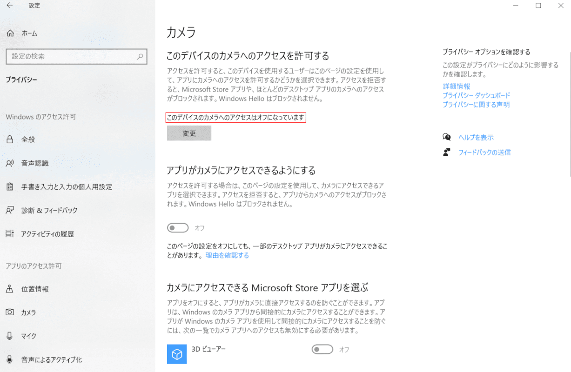Screen dimensions: 571x372
Task: Open Home via the house icon
Action: [10, 33]
